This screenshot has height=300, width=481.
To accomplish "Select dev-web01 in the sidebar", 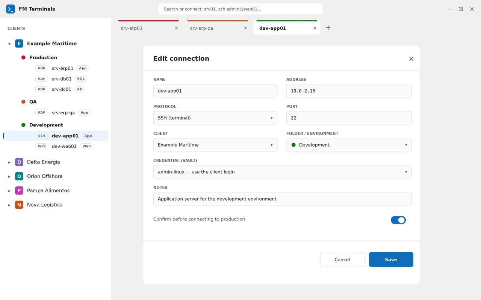I will tap(56, 146).
